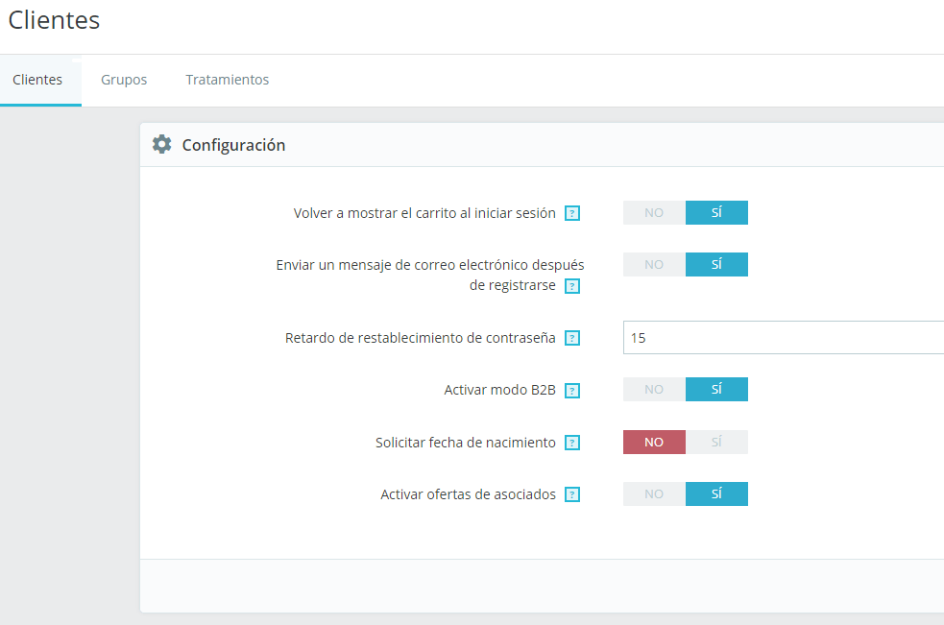Viewport: 944px width, 625px height.
Task: Click the Configuración panel heading
Action: pos(233,145)
